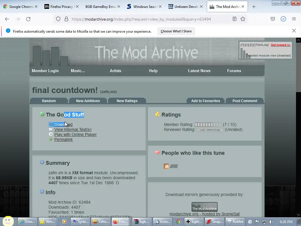Dismiss the Firefox data notification bar
Viewport: 301px width, 226px height.
tap(294, 31)
